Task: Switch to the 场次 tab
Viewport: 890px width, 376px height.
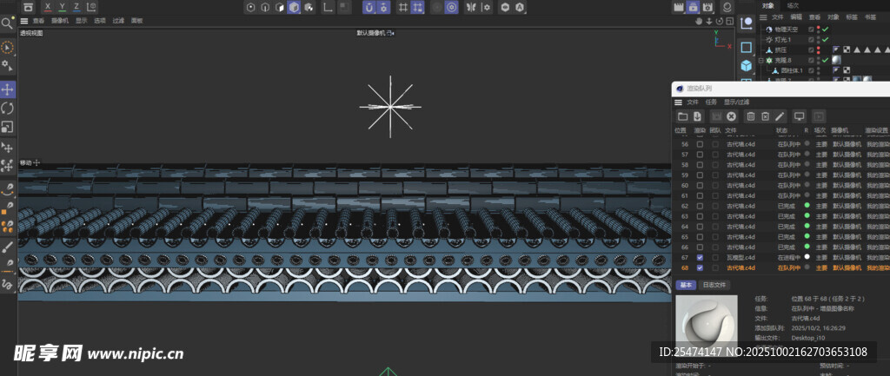Action: [x=793, y=5]
